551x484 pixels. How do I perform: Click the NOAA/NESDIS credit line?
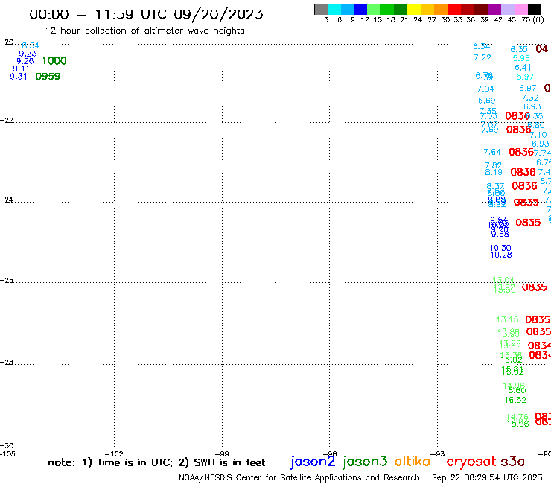[299, 477]
